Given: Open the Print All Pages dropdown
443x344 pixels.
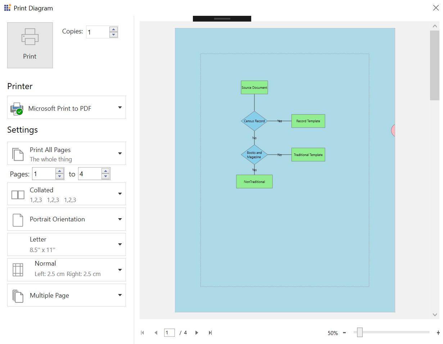Looking at the screenshot, I should point(67,153).
